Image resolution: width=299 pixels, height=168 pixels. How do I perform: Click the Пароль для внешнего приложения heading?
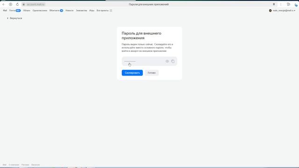coord(142,35)
